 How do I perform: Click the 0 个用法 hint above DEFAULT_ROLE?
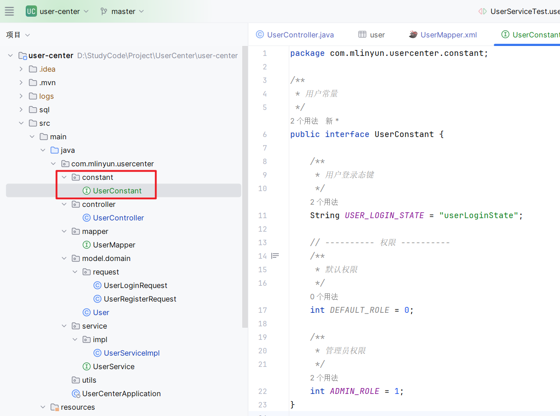pyautogui.click(x=324, y=297)
